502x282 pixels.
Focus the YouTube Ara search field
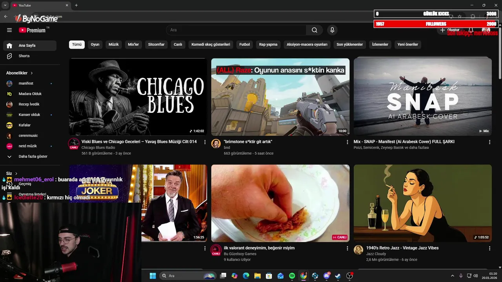[236, 30]
